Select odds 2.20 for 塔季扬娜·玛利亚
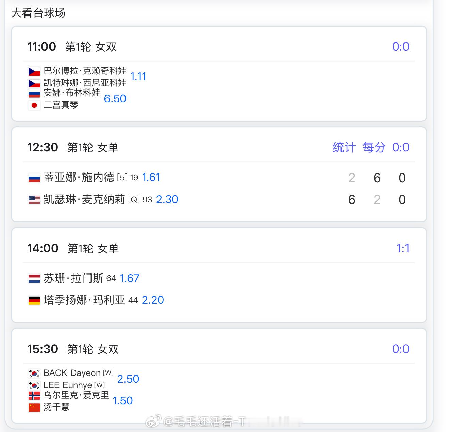The width and height of the screenshot is (449, 432). [x=153, y=300]
